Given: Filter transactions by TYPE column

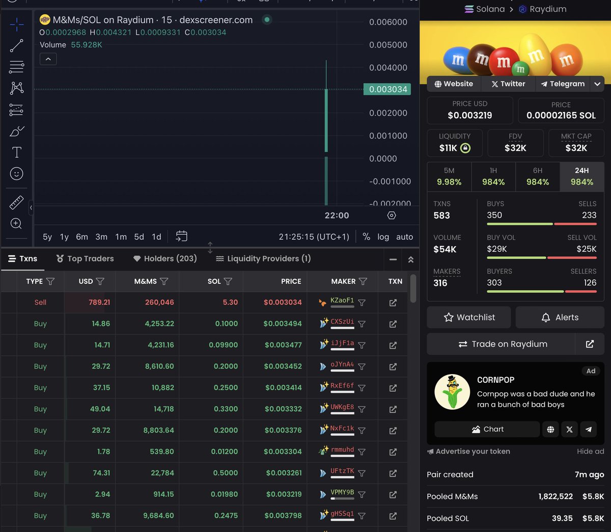Looking at the screenshot, I should coord(50,281).
